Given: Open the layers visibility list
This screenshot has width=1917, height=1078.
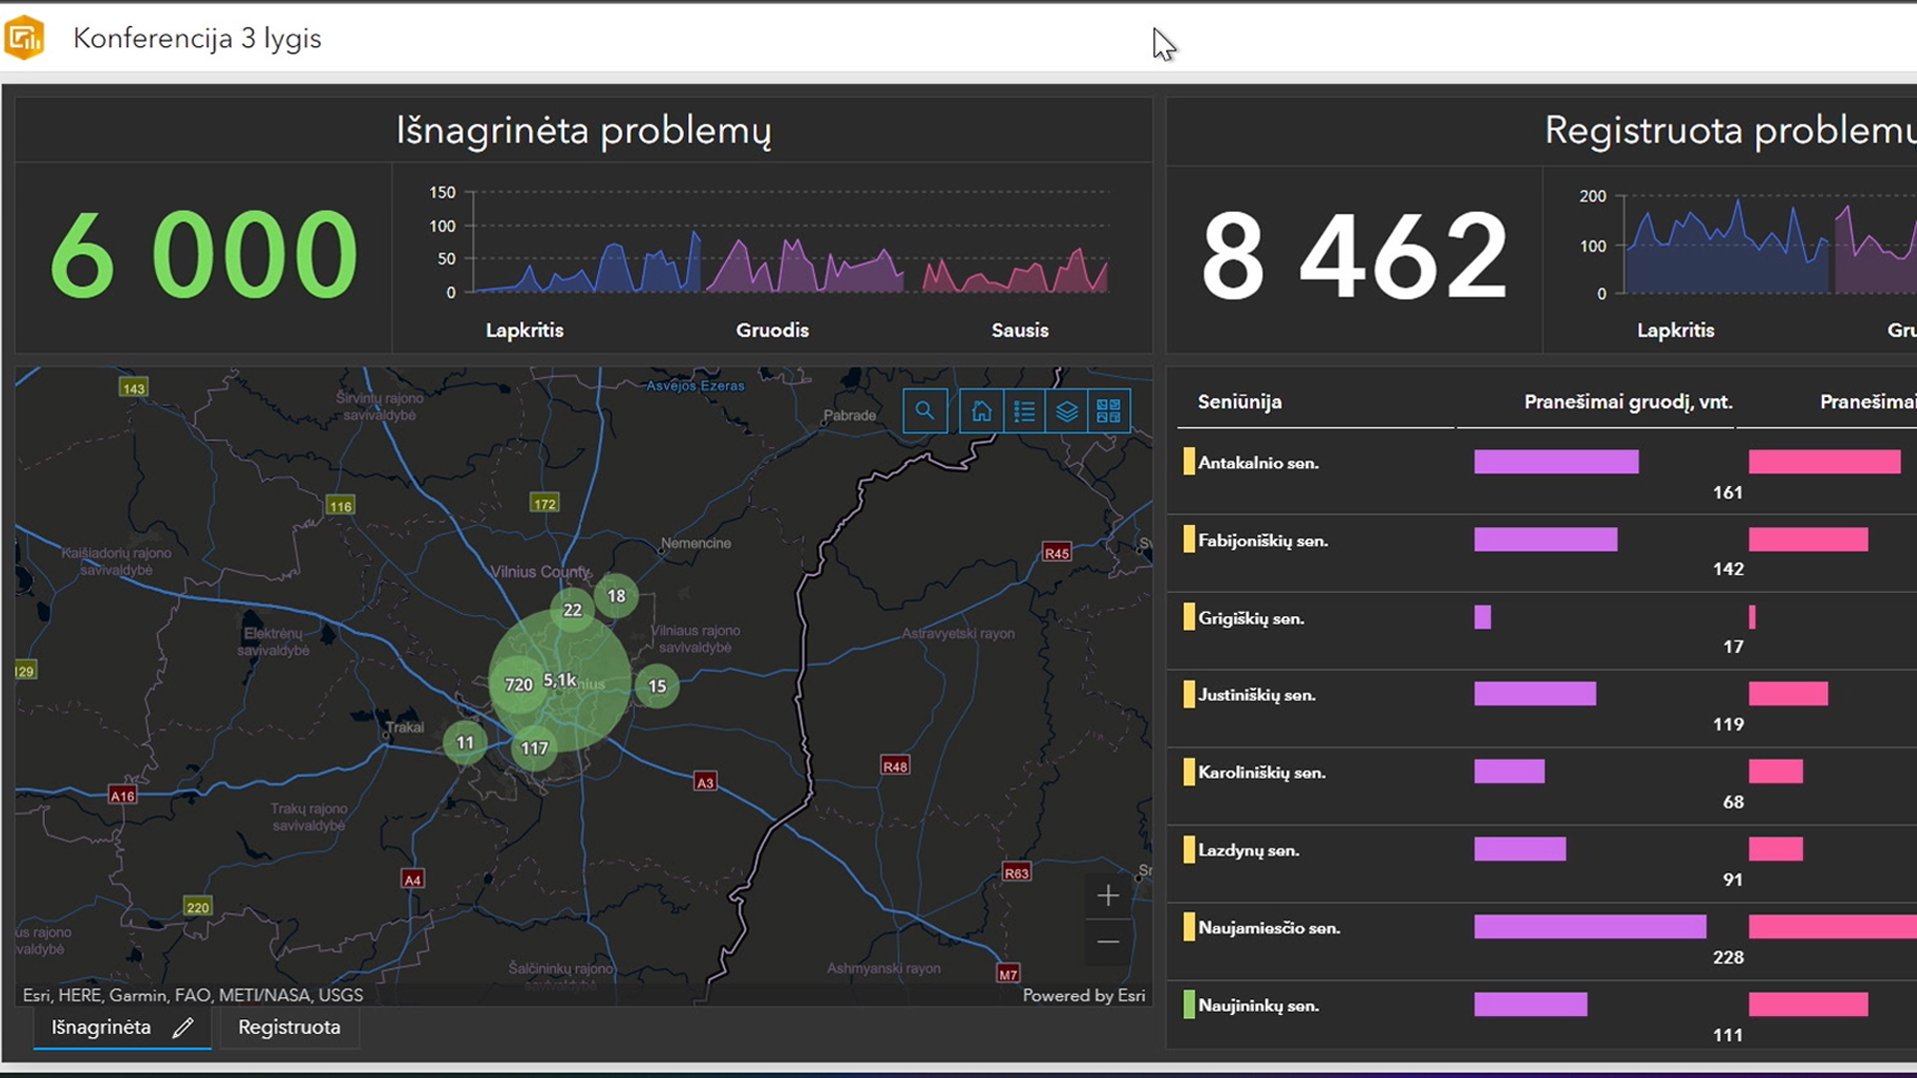Looking at the screenshot, I should (1066, 411).
